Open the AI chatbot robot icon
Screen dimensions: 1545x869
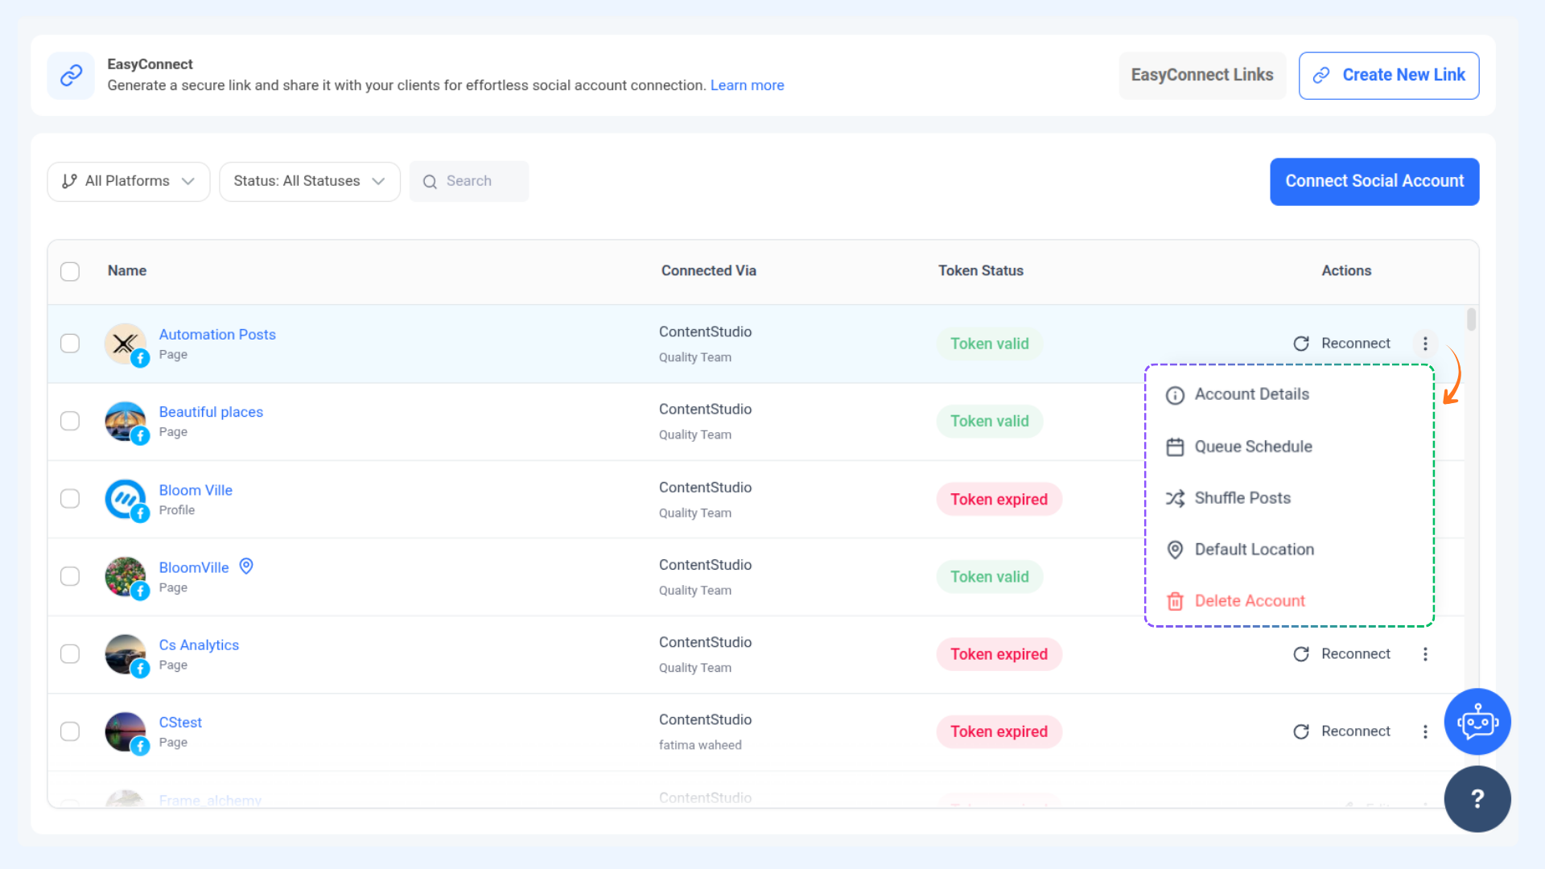[1477, 722]
